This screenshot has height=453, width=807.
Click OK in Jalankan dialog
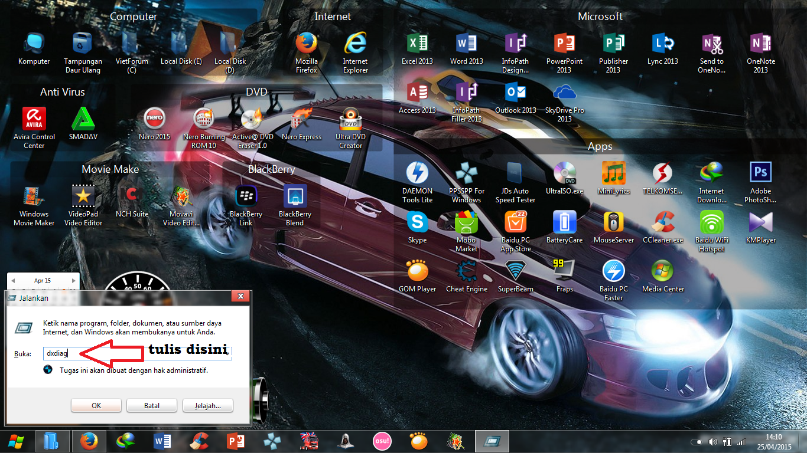pos(96,406)
